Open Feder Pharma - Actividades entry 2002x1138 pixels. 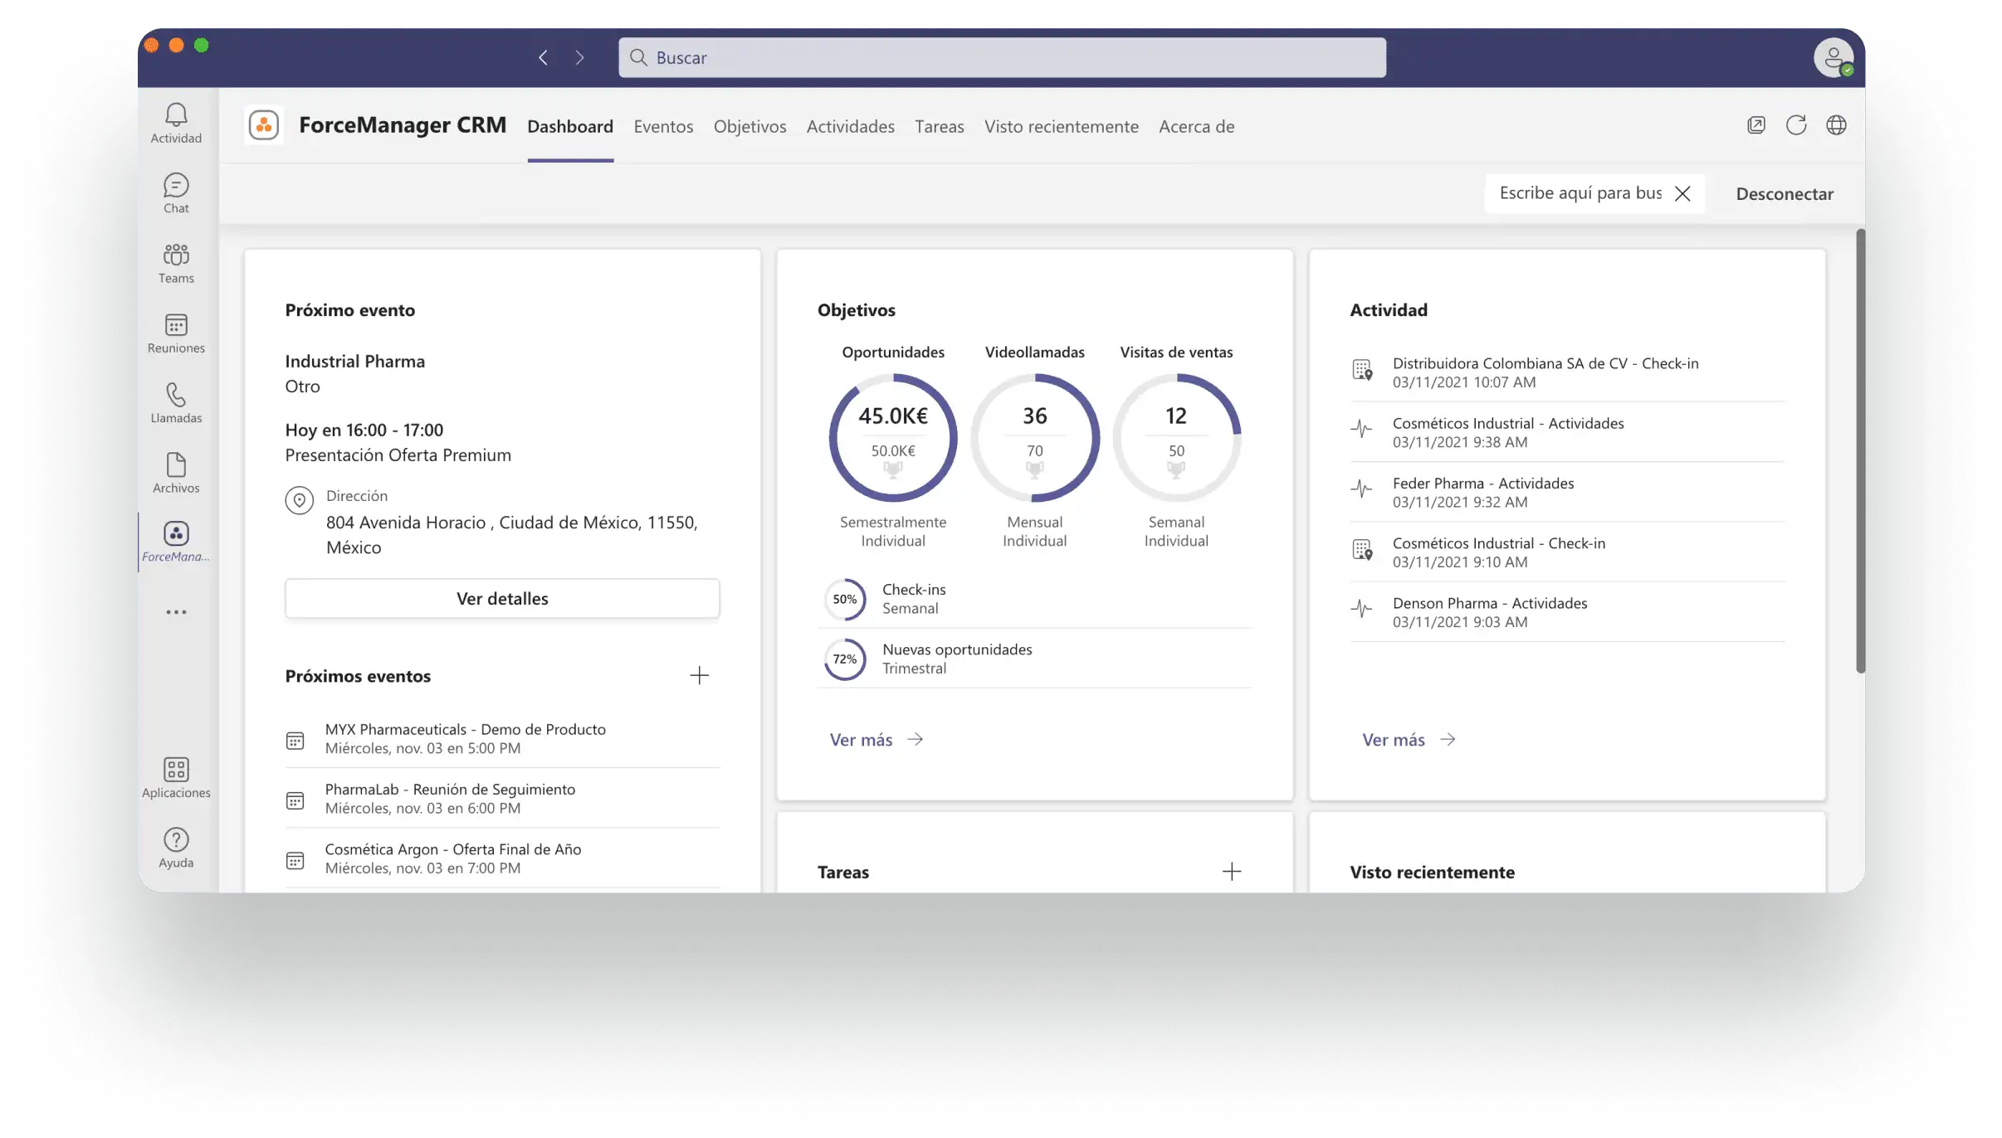click(x=1567, y=492)
